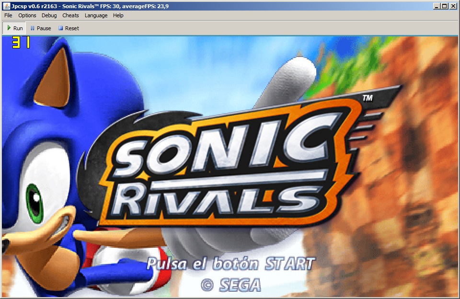Open the File menu
Screen dimensions: 460x299
click(x=8, y=15)
